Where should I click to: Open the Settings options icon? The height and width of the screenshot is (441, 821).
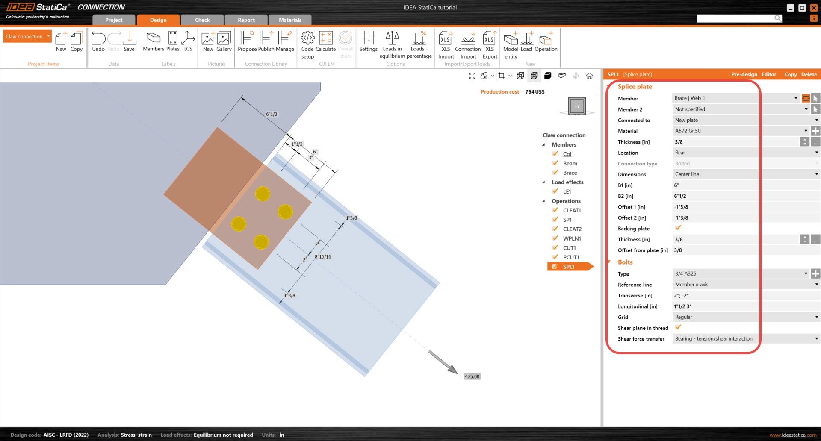(368, 41)
